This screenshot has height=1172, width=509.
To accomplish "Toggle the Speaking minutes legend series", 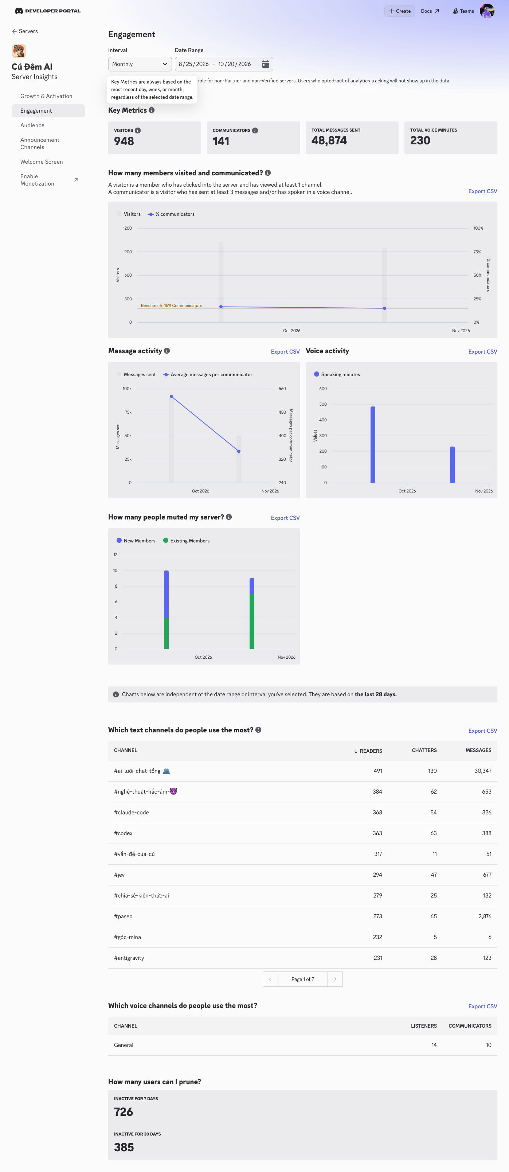I will point(337,374).
